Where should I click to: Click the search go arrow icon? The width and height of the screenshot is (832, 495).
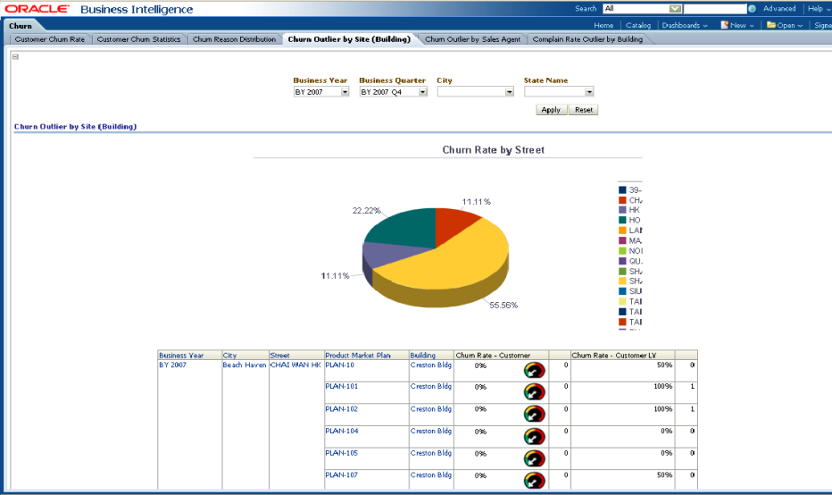click(x=752, y=9)
